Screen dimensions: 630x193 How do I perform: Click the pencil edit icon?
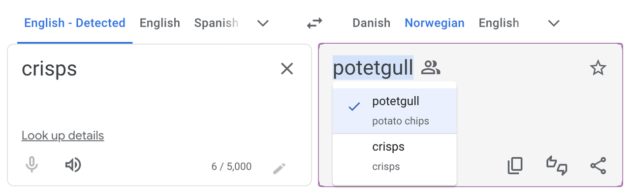point(279,169)
